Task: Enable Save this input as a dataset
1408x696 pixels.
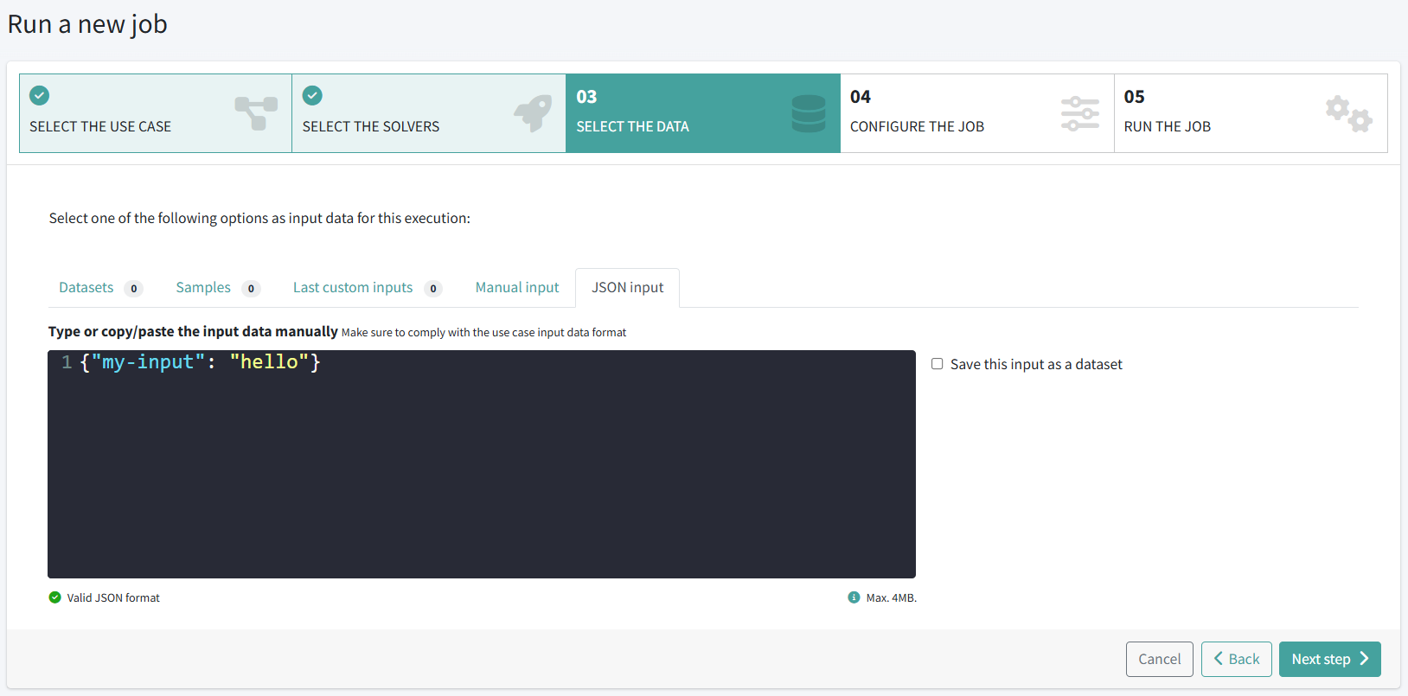Action: coord(937,364)
